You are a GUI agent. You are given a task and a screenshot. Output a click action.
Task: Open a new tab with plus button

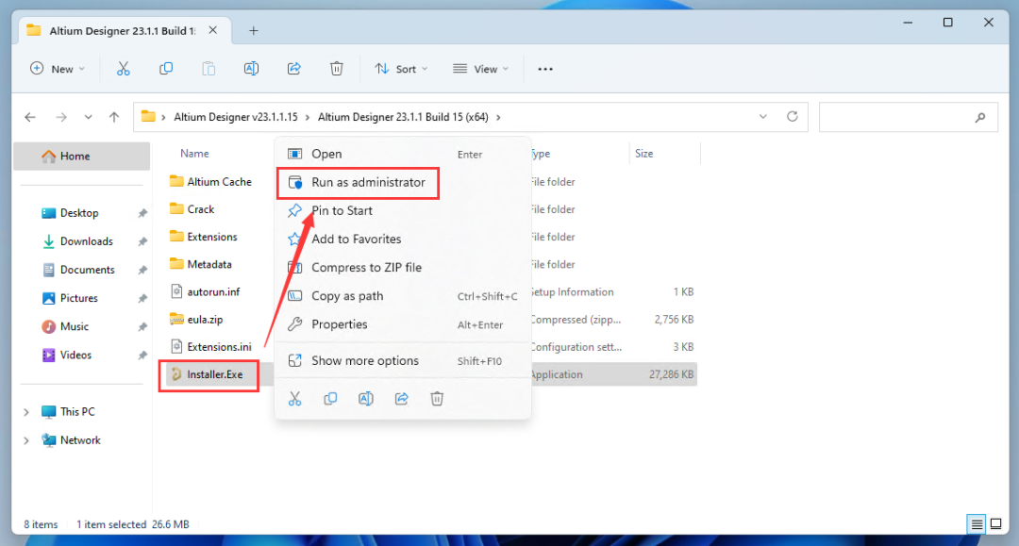pyautogui.click(x=253, y=30)
